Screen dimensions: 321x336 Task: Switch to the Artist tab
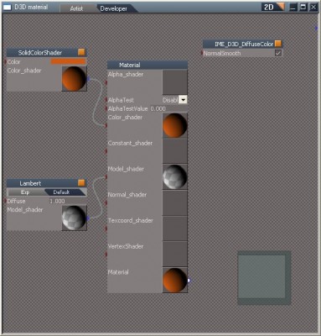tap(76, 8)
